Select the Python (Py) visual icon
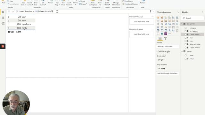Viewport: 205px width, 115px height. tap(173, 31)
